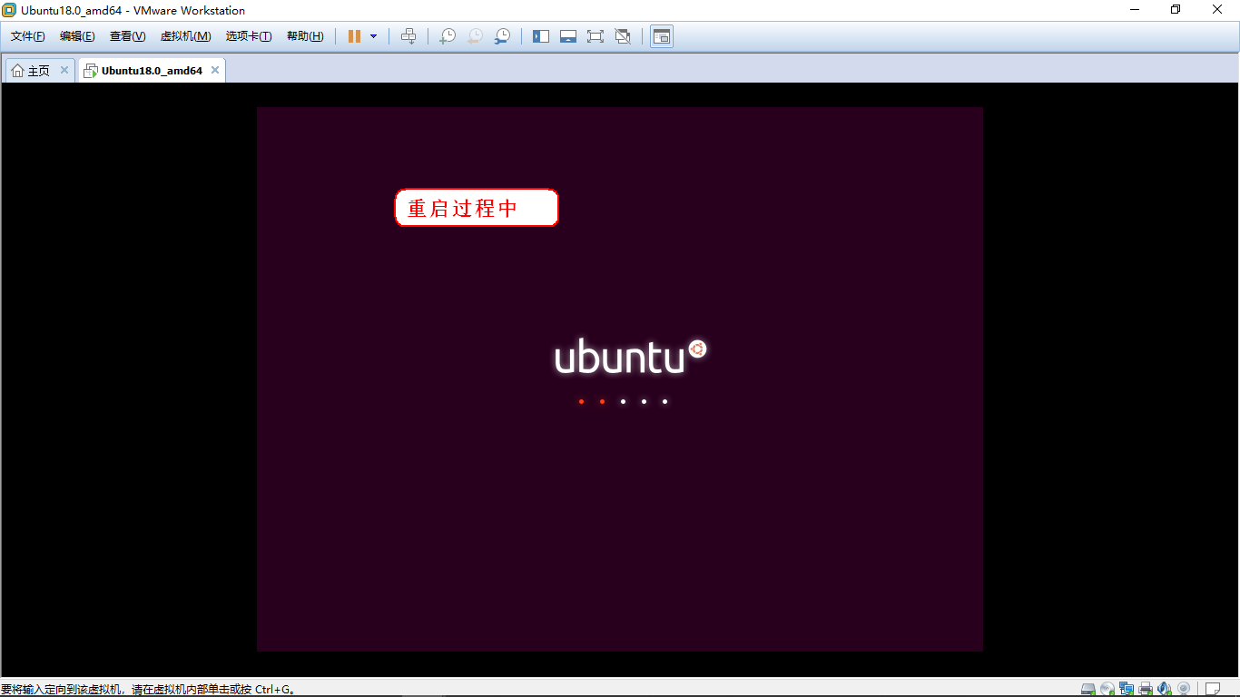
Task: Click the webcam device status icon
Action: (1184, 689)
